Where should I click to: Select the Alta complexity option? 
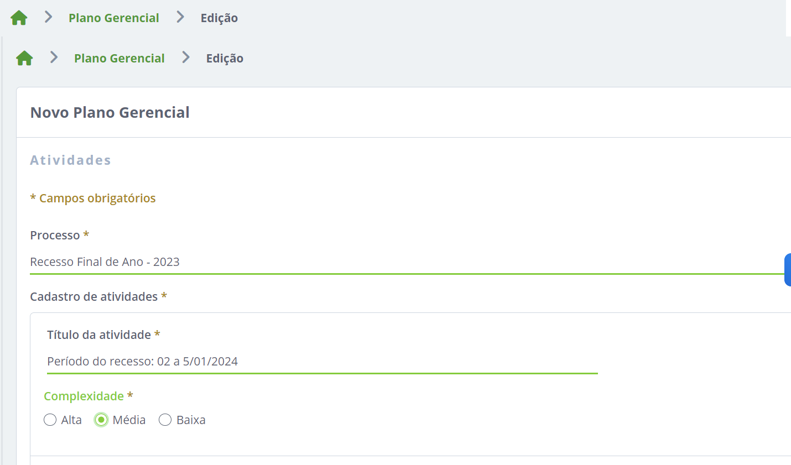[x=50, y=420]
